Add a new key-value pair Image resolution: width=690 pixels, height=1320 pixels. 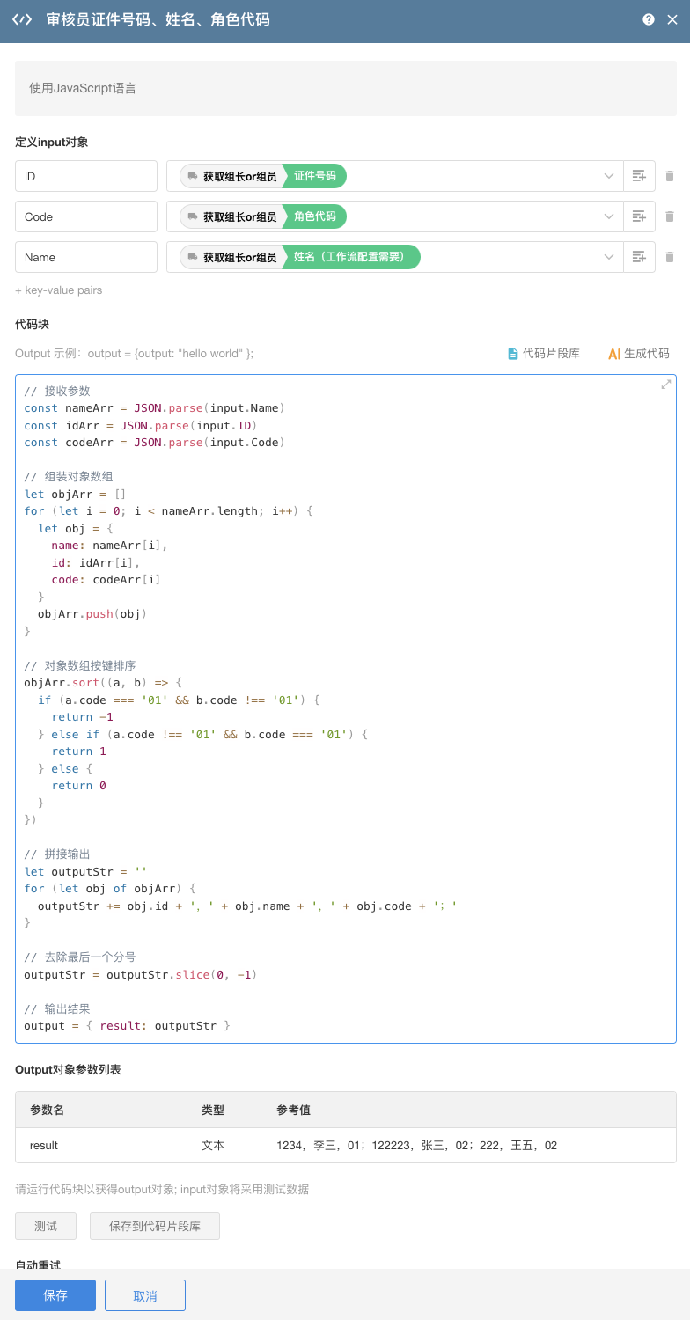(x=59, y=290)
